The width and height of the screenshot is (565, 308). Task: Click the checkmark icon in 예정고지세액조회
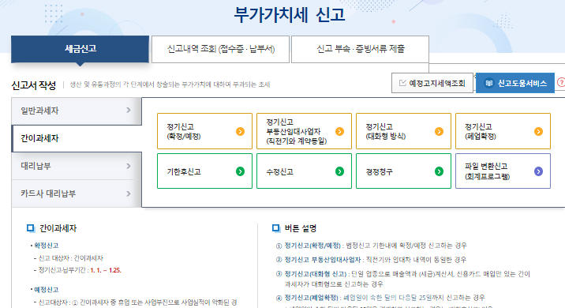pos(402,83)
